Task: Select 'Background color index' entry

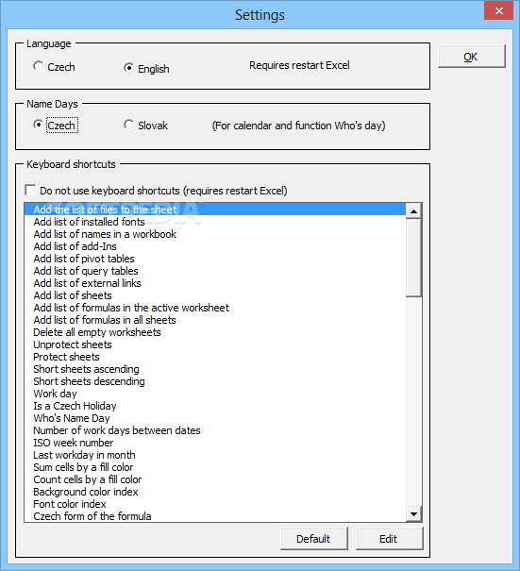Action: click(x=215, y=492)
